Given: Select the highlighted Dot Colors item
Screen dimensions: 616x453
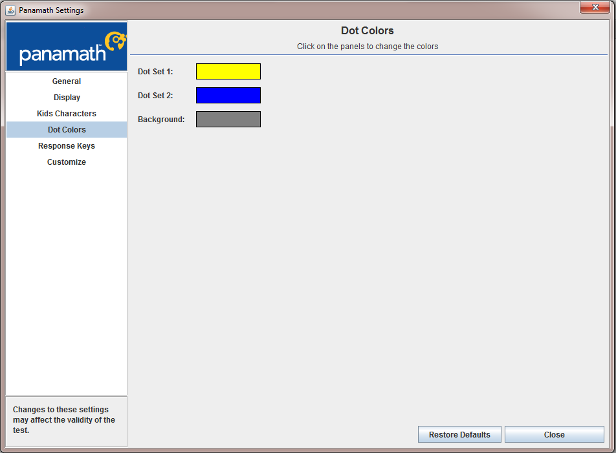Looking at the screenshot, I should [x=67, y=129].
